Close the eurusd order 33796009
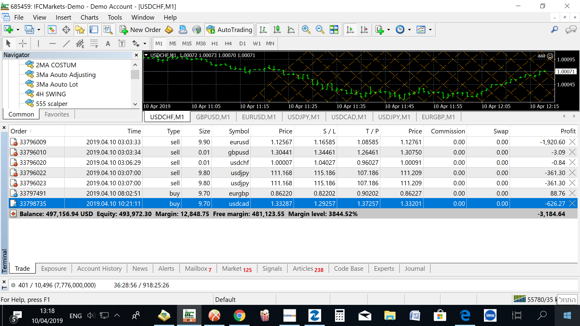This screenshot has width=580, height=326. [572, 142]
